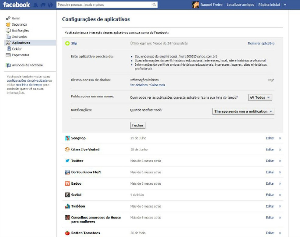Open the account menu arrow in top bar
Viewport: 300px width, 237px height.
pos(285,5)
